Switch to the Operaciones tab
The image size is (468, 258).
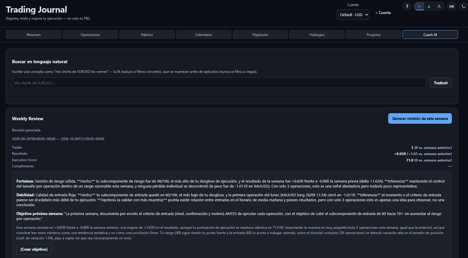(90, 35)
